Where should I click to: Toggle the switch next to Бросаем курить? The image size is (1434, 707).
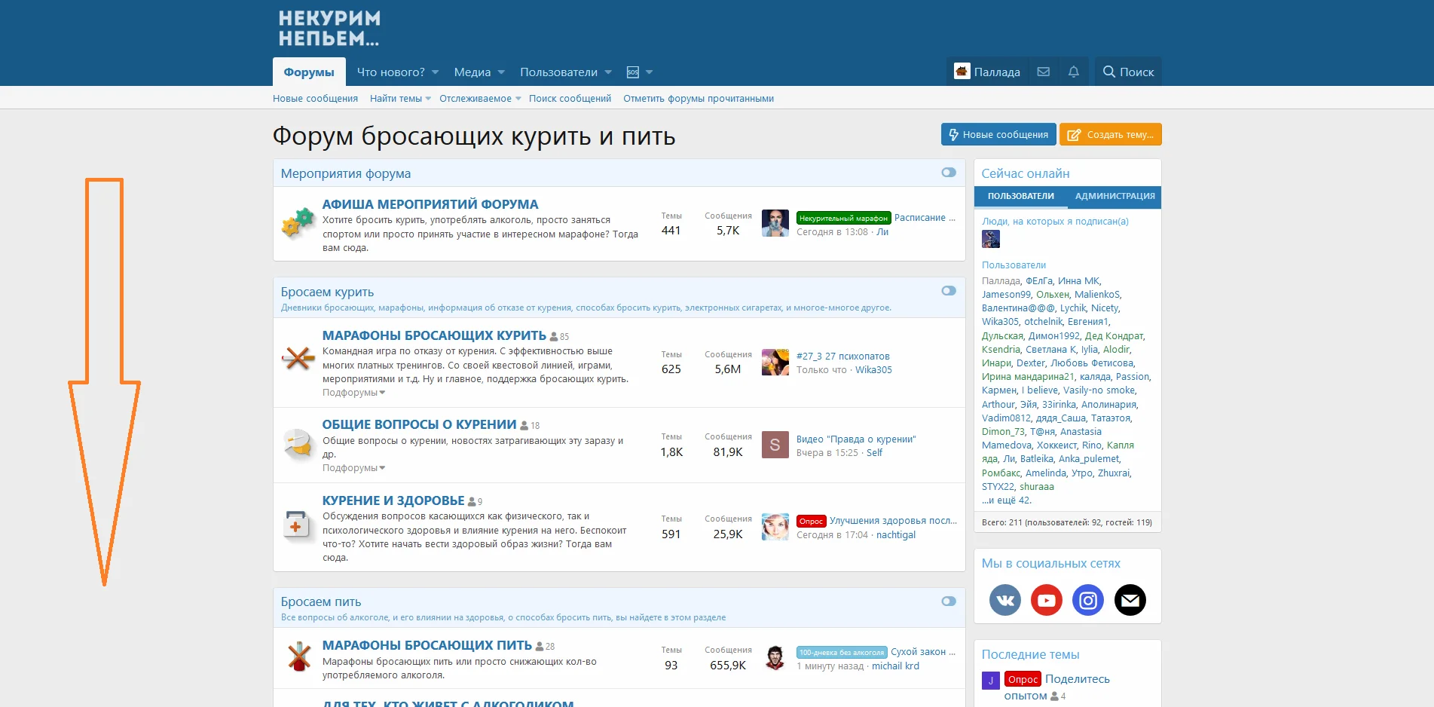[948, 290]
